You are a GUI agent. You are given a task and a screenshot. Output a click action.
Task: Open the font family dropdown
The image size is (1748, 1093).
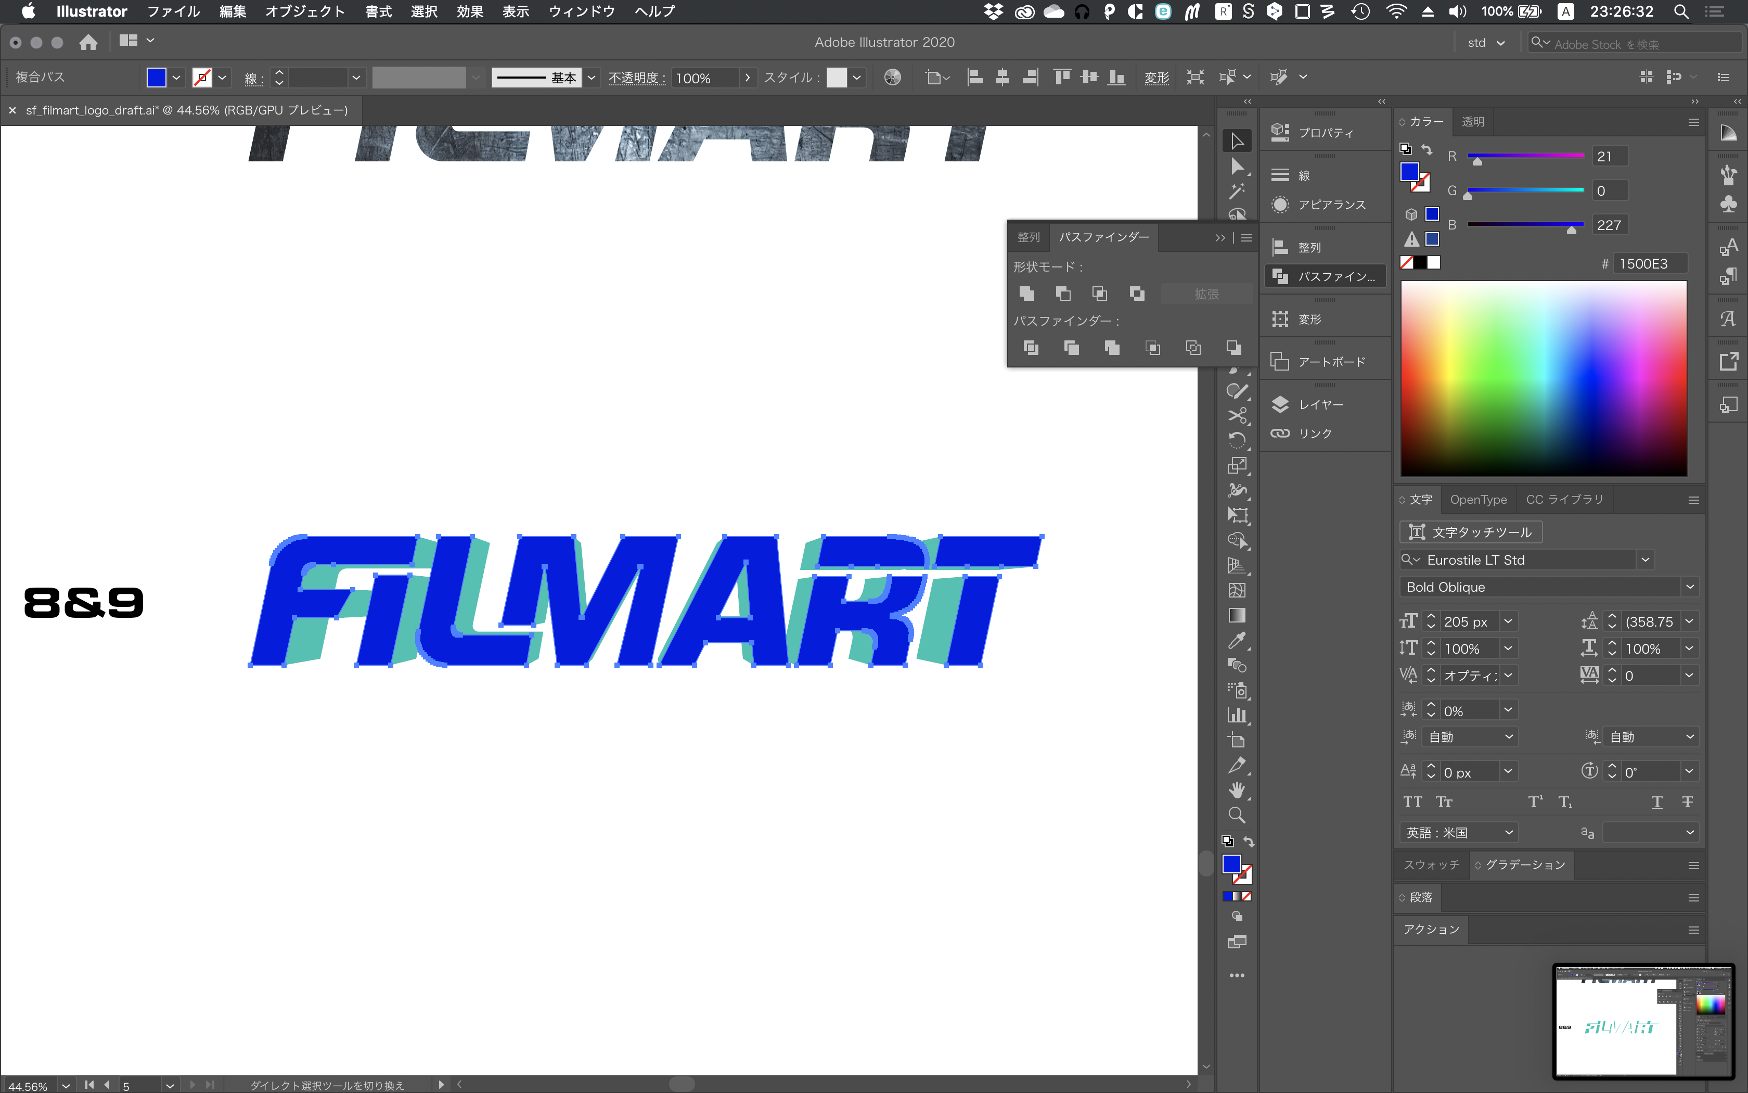[x=1646, y=560]
